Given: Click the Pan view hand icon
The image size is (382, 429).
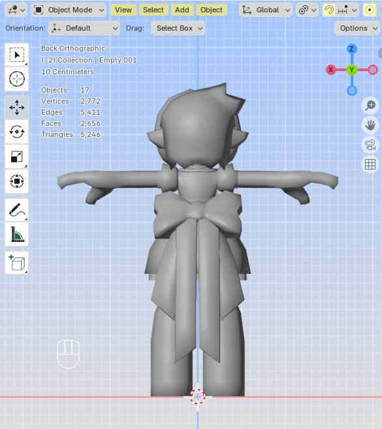Looking at the screenshot, I should (370, 125).
